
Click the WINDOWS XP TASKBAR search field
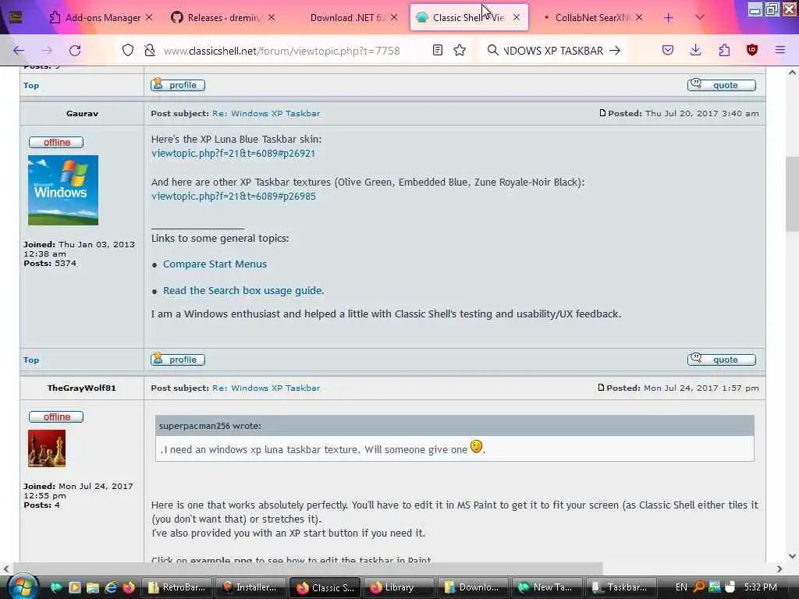click(x=553, y=51)
